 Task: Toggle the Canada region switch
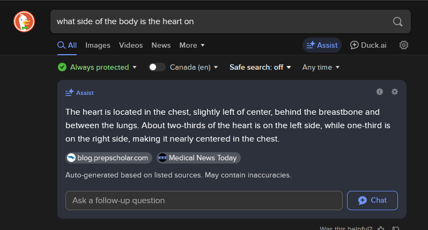pyautogui.click(x=157, y=67)
